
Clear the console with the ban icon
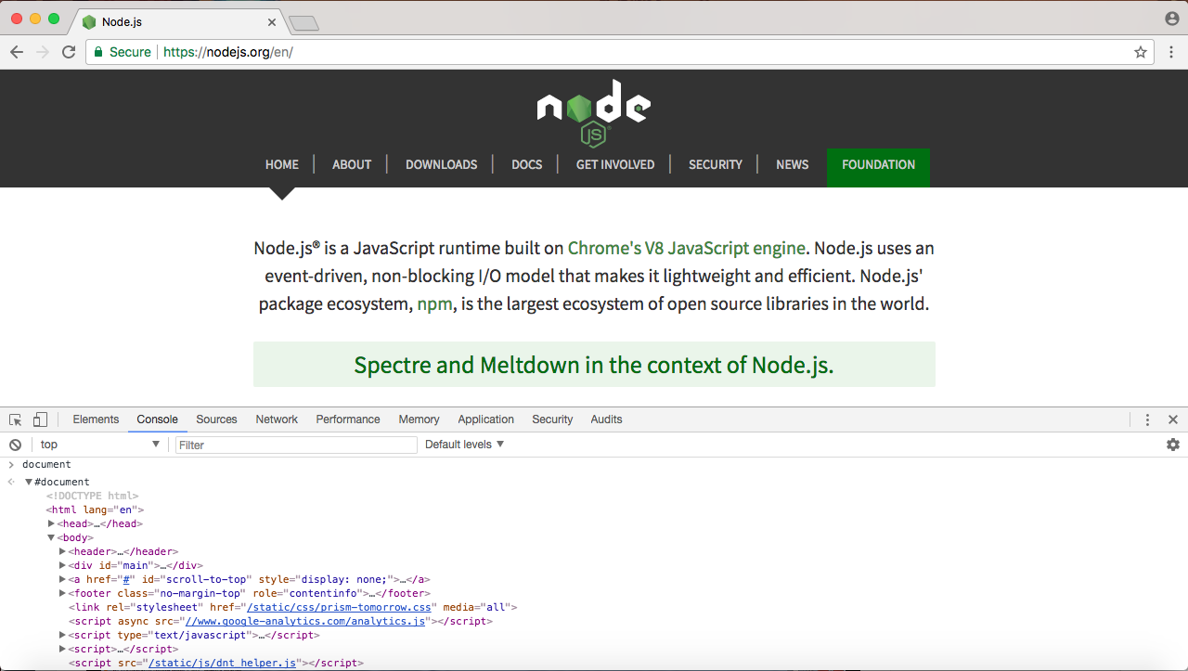pyautogui.click(x=15, y=445)
